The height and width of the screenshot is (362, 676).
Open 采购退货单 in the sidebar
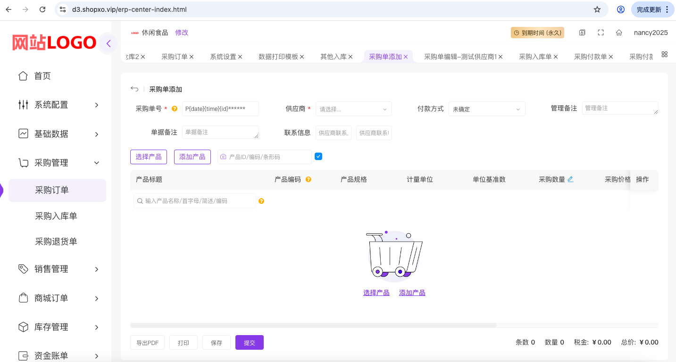pyautogui.click(x=56, y=242)
